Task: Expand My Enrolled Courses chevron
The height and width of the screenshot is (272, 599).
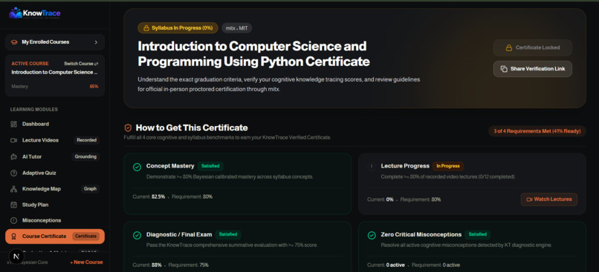Action: click(x=96, y=42)
